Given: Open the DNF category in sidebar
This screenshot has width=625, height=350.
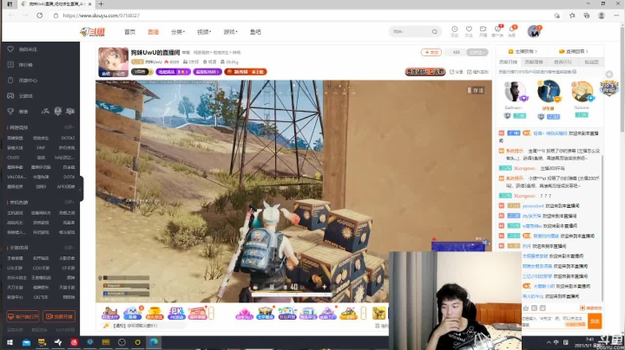Looking at the screenshot, I should (41, 147).
